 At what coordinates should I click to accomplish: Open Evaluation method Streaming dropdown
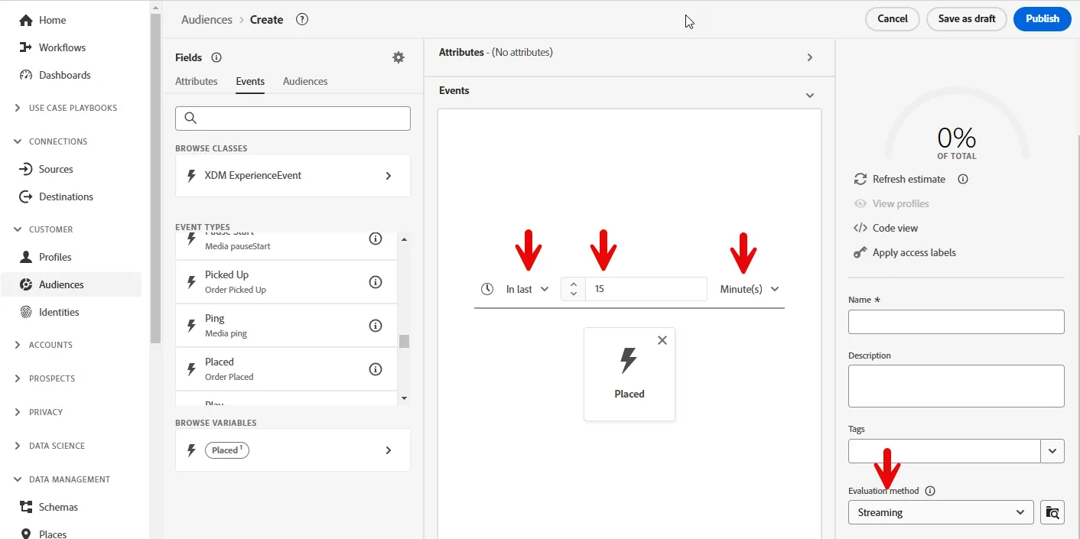coord(941,512)
